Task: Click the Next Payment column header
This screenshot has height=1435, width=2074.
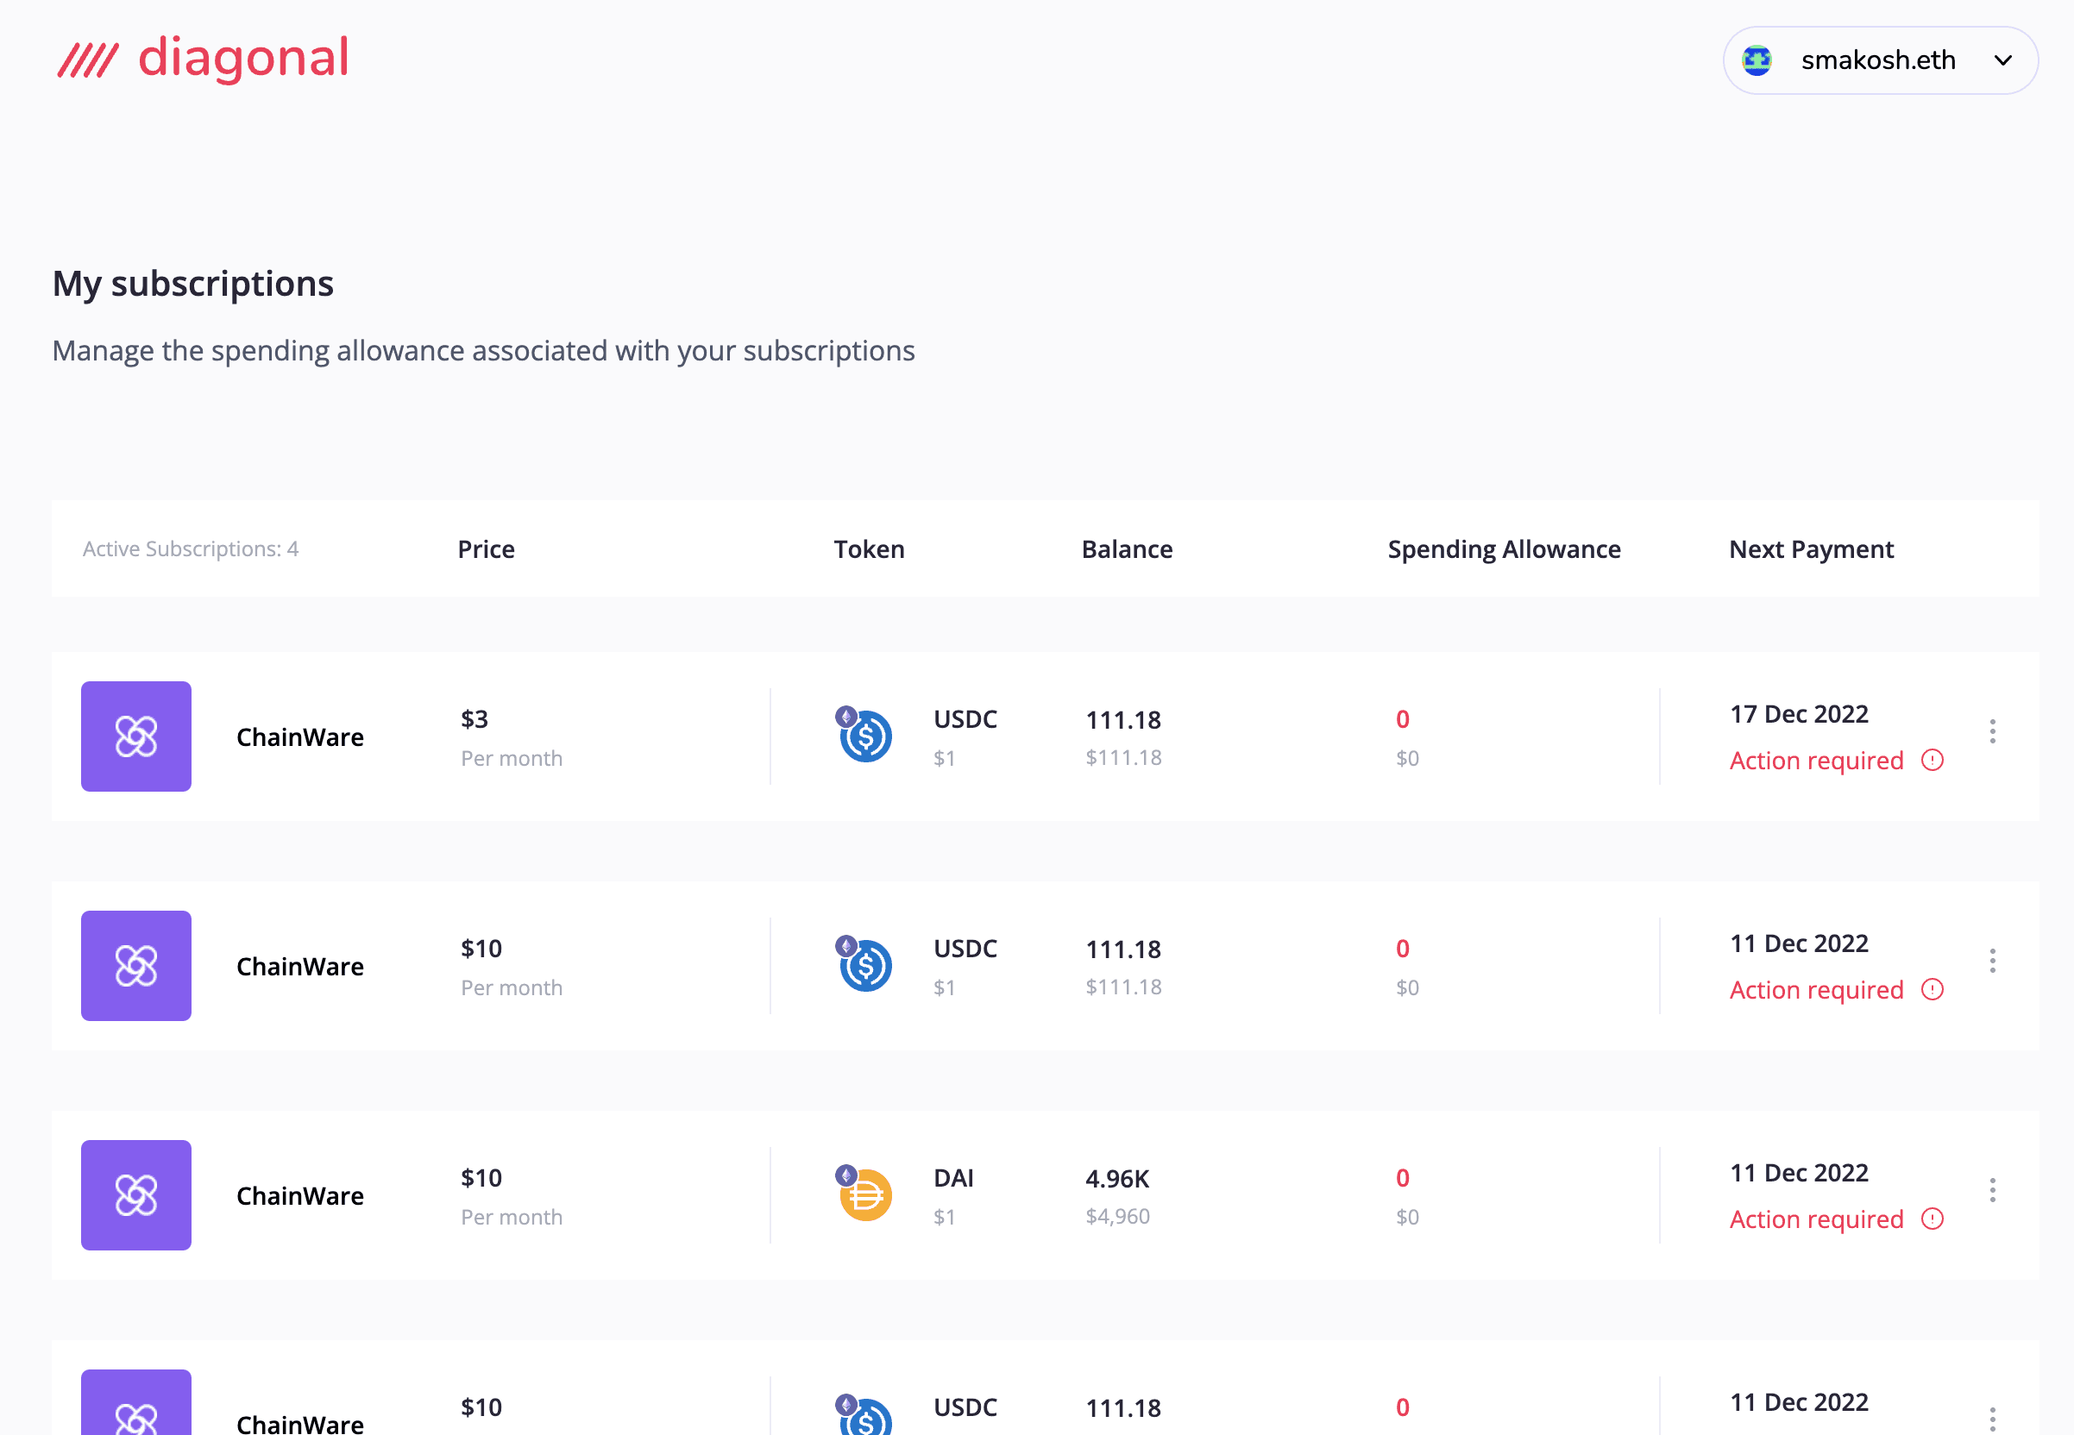Action: click(1812, 549)
